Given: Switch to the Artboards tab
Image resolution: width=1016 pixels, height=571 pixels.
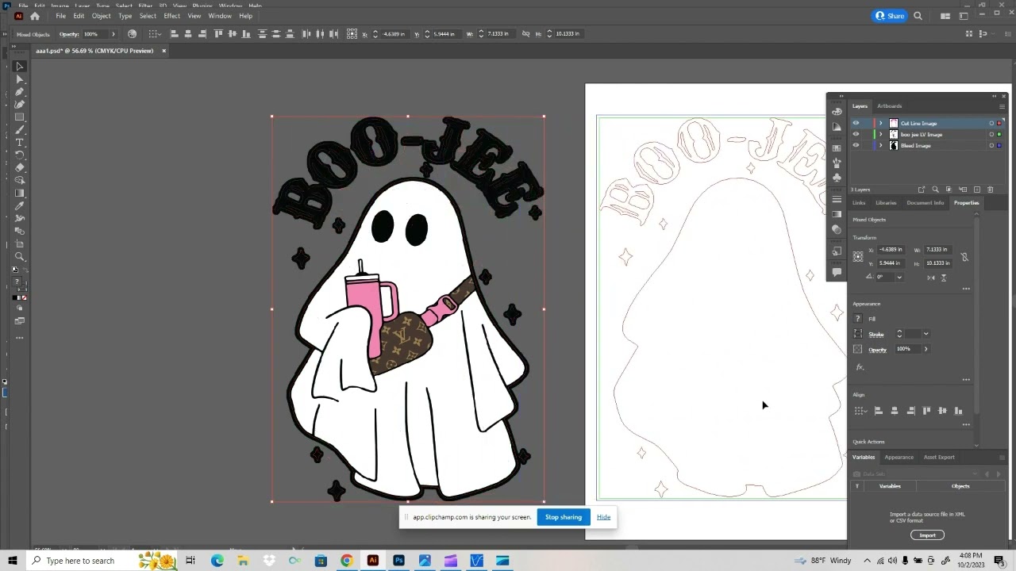Looking at the screenshot, I should pos(889,106).
